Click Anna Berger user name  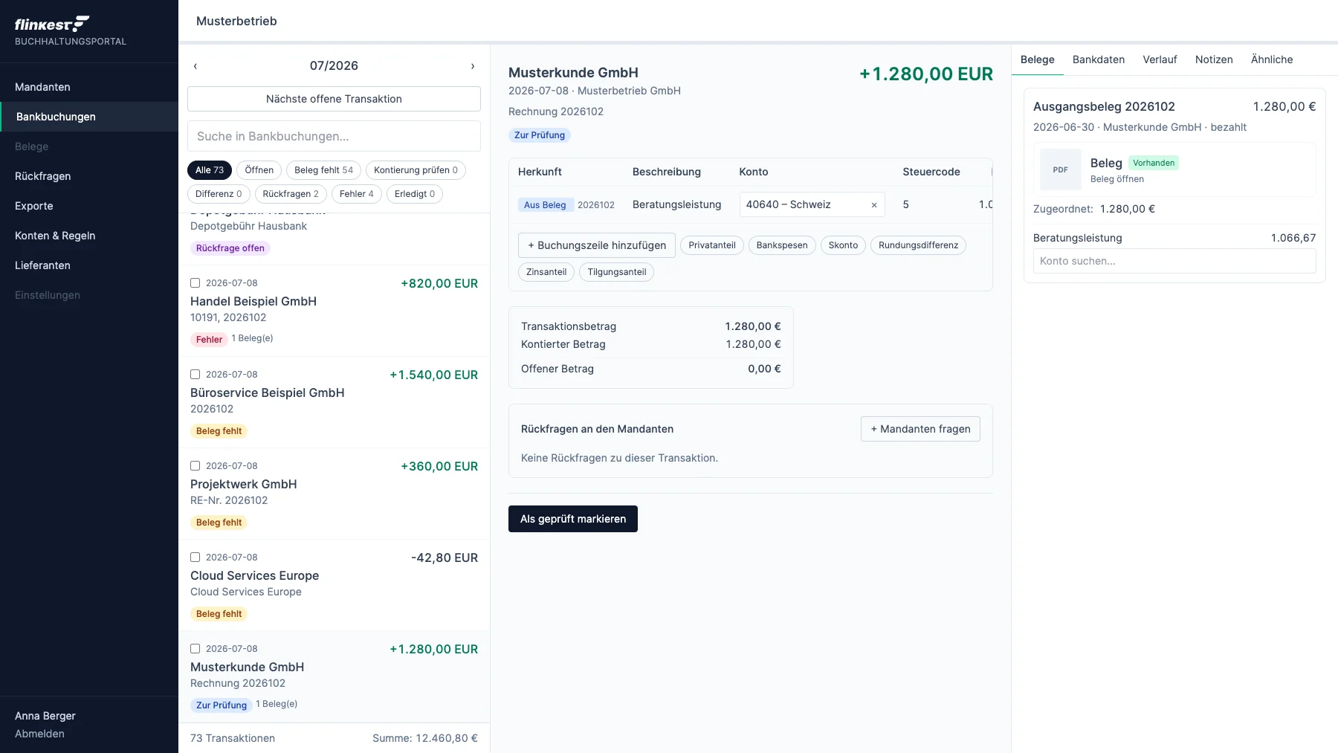[45, 716]
